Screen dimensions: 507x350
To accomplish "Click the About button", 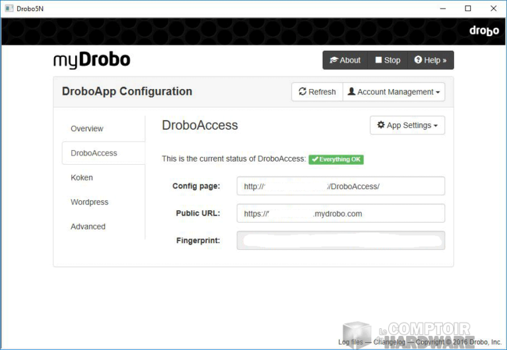I will point(345,60).
